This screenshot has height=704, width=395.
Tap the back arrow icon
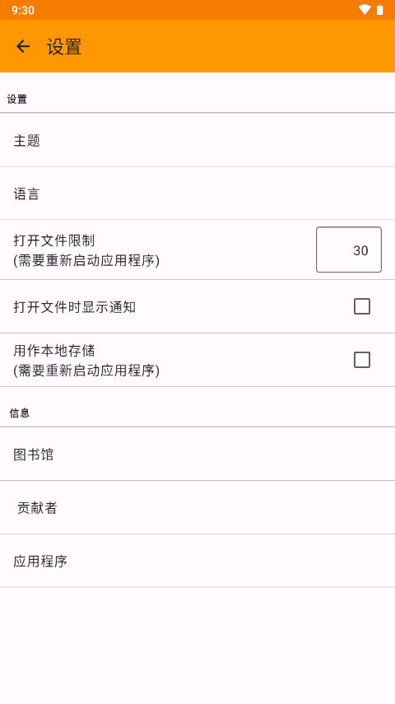click(23, 46)
